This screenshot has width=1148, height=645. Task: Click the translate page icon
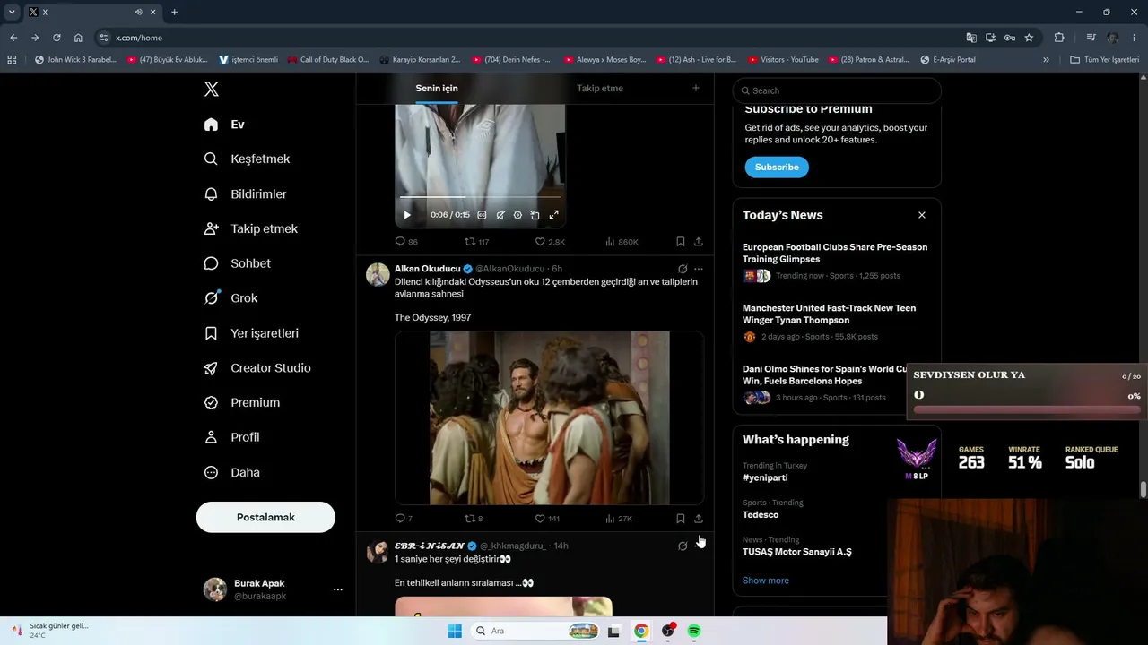point(971,38)
